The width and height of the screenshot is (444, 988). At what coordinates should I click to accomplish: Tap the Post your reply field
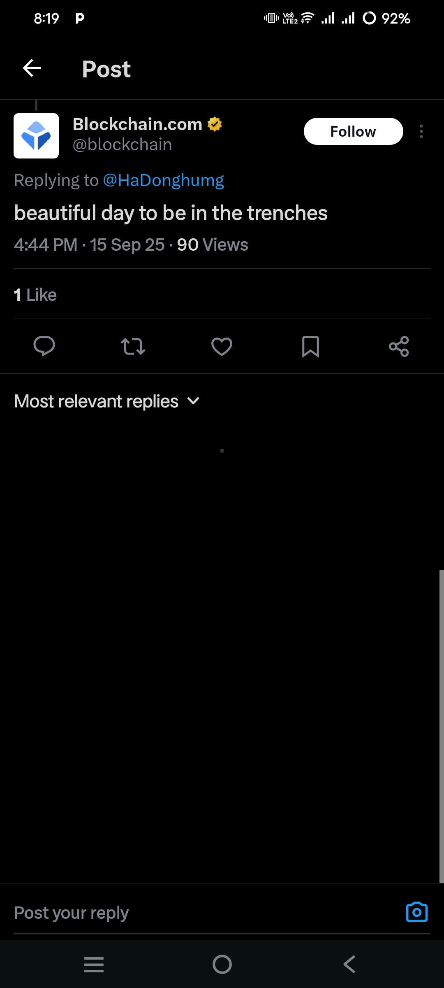(x=164, y=913)
